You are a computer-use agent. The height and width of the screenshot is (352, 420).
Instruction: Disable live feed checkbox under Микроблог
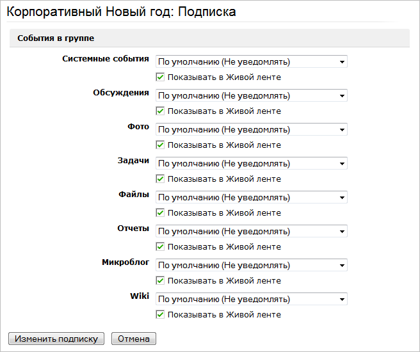click(x=161, y=281)
